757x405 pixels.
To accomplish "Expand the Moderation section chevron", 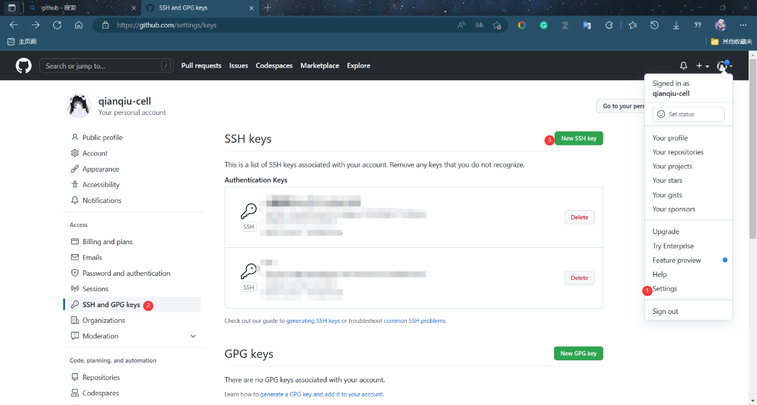I will [193, 336].
